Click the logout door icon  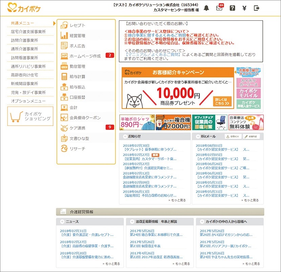[x=257, y=8]
